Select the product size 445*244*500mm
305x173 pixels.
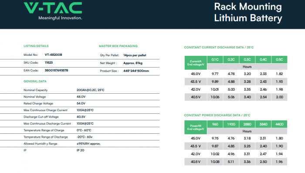[136, 71]
